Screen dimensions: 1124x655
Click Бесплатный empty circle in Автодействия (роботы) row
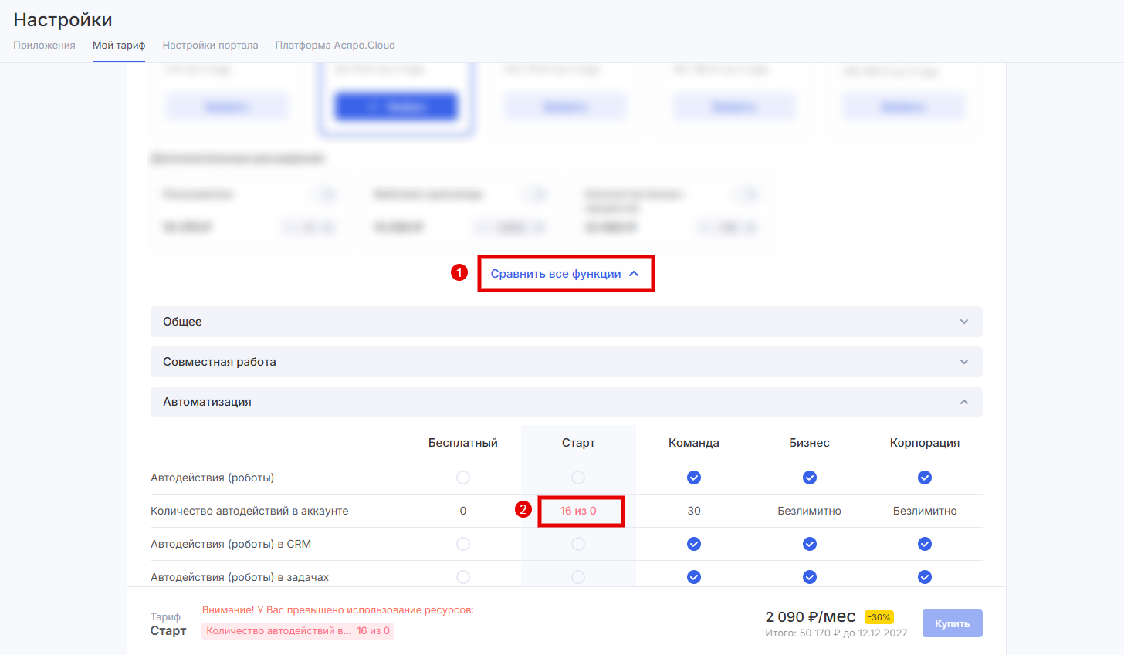463,478
